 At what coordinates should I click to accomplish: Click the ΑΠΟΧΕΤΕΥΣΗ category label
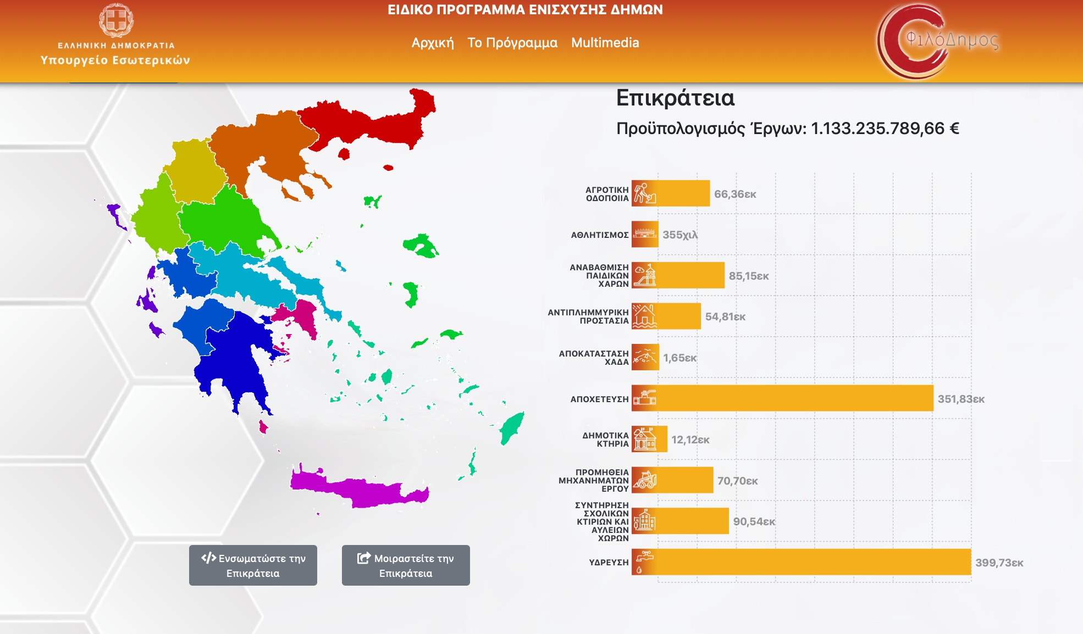599,399
